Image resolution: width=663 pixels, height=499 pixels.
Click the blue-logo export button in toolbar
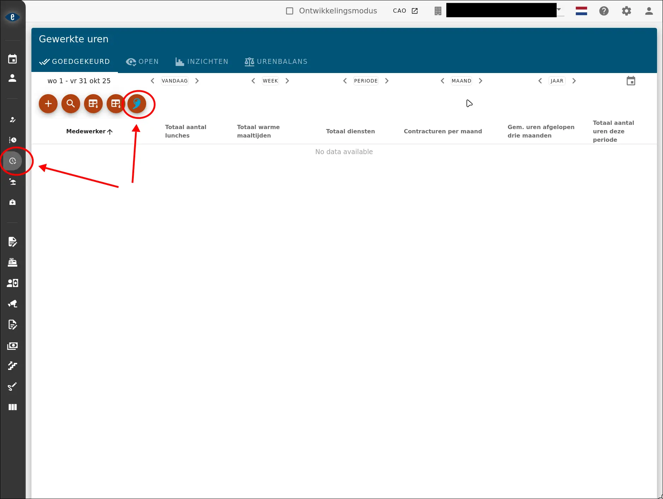pos(137,104)
